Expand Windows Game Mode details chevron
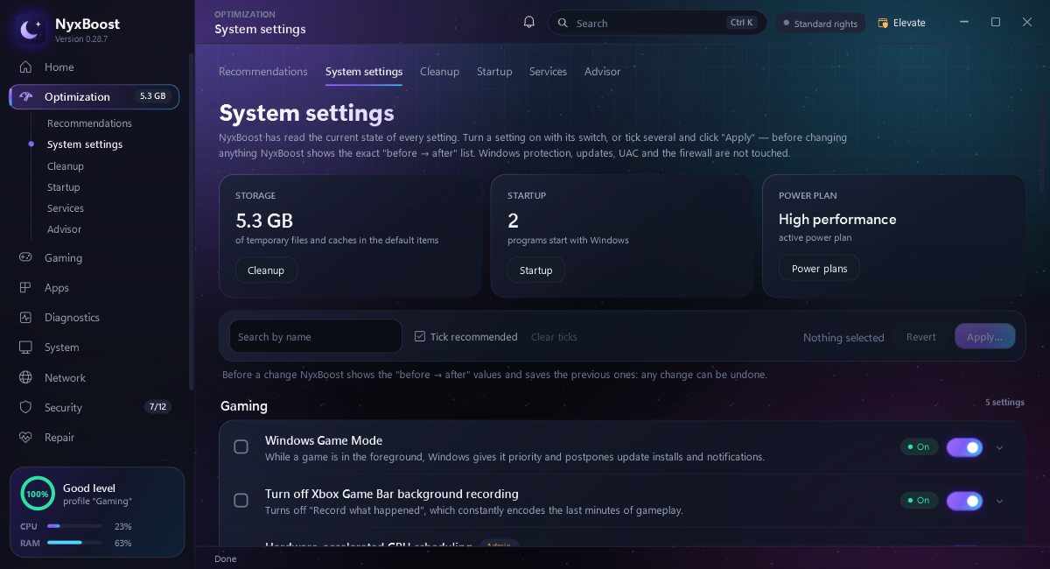 click(x=1000, y=447)
